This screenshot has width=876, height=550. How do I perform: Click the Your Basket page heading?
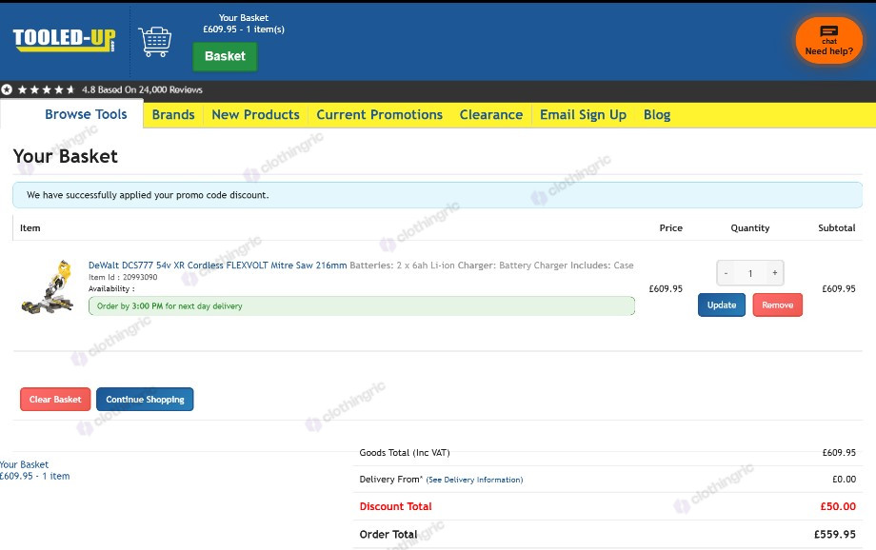[x=66, y=156]
